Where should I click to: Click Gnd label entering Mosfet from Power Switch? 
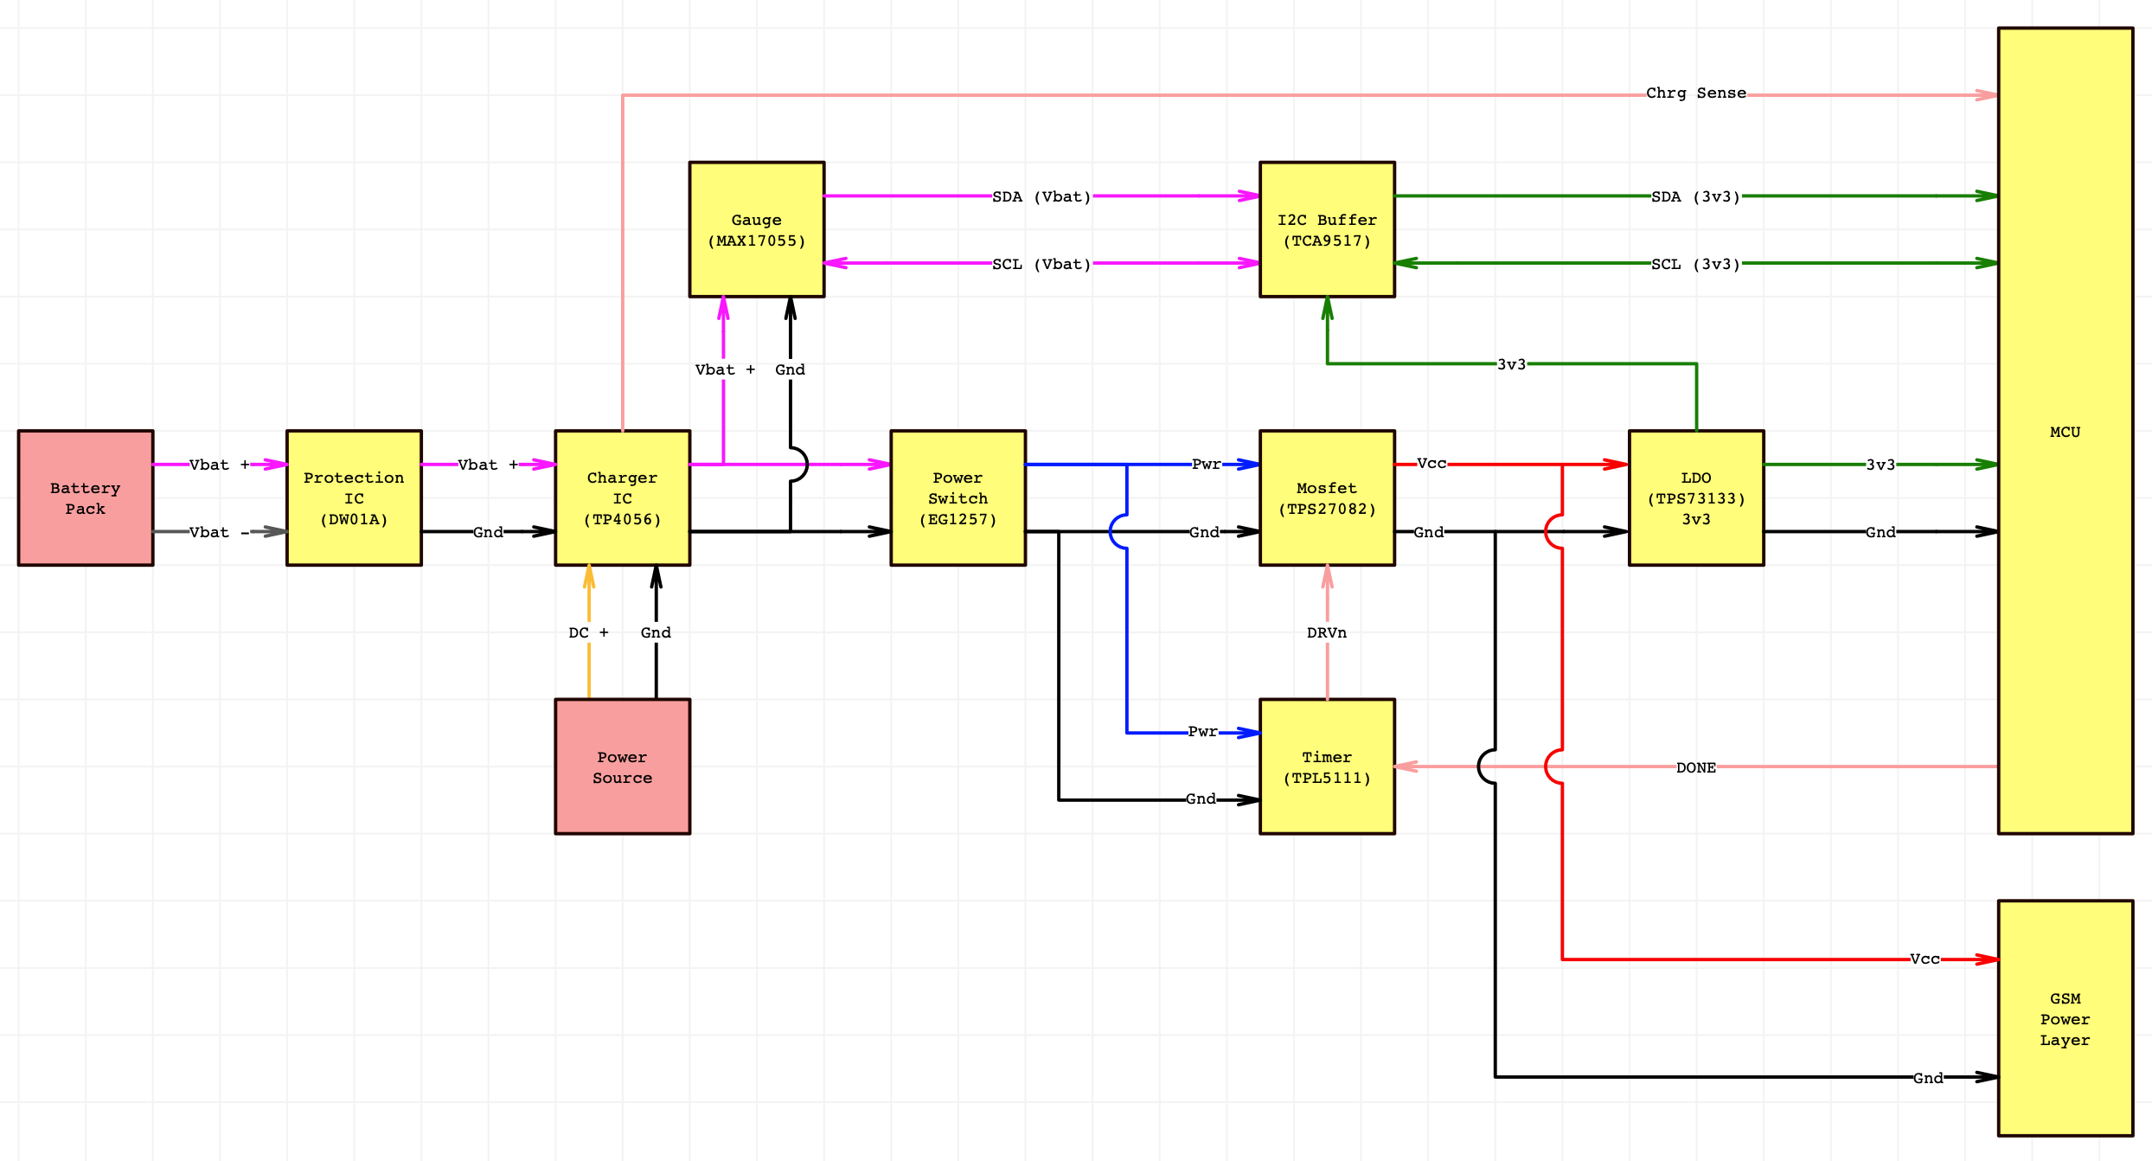pyautogui.click(x=1204, y=533)
